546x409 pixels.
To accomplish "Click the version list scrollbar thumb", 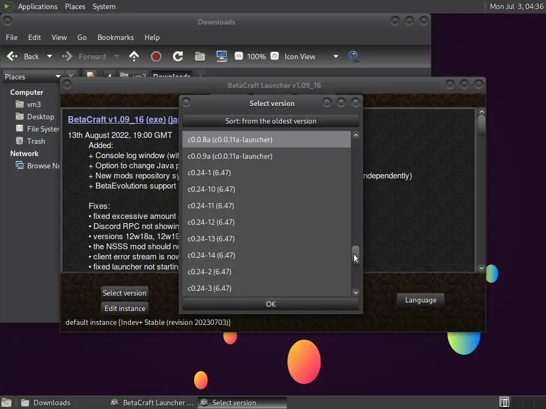I will [356, 254].
